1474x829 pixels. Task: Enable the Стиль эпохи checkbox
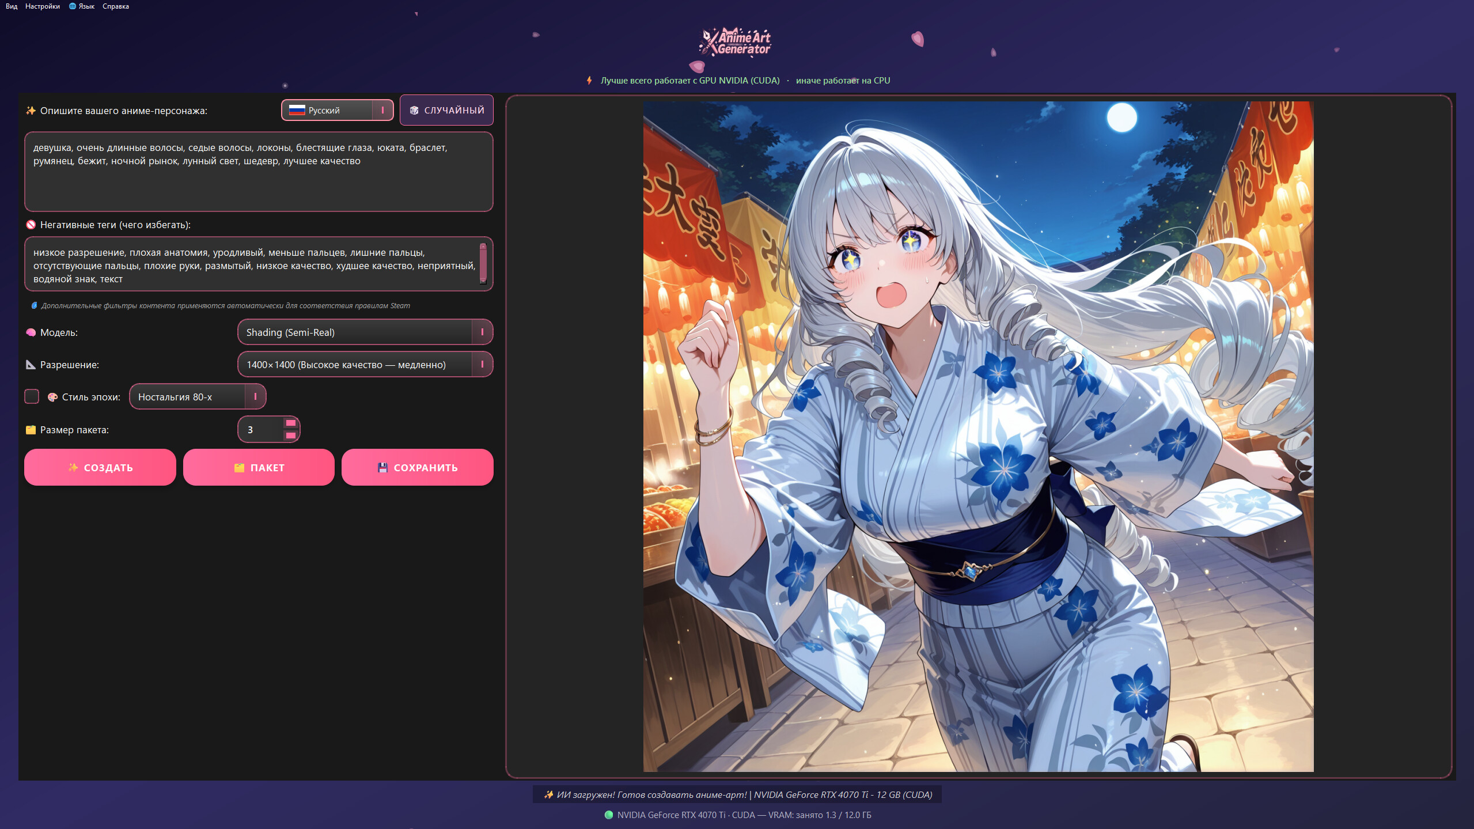point(32,396)
